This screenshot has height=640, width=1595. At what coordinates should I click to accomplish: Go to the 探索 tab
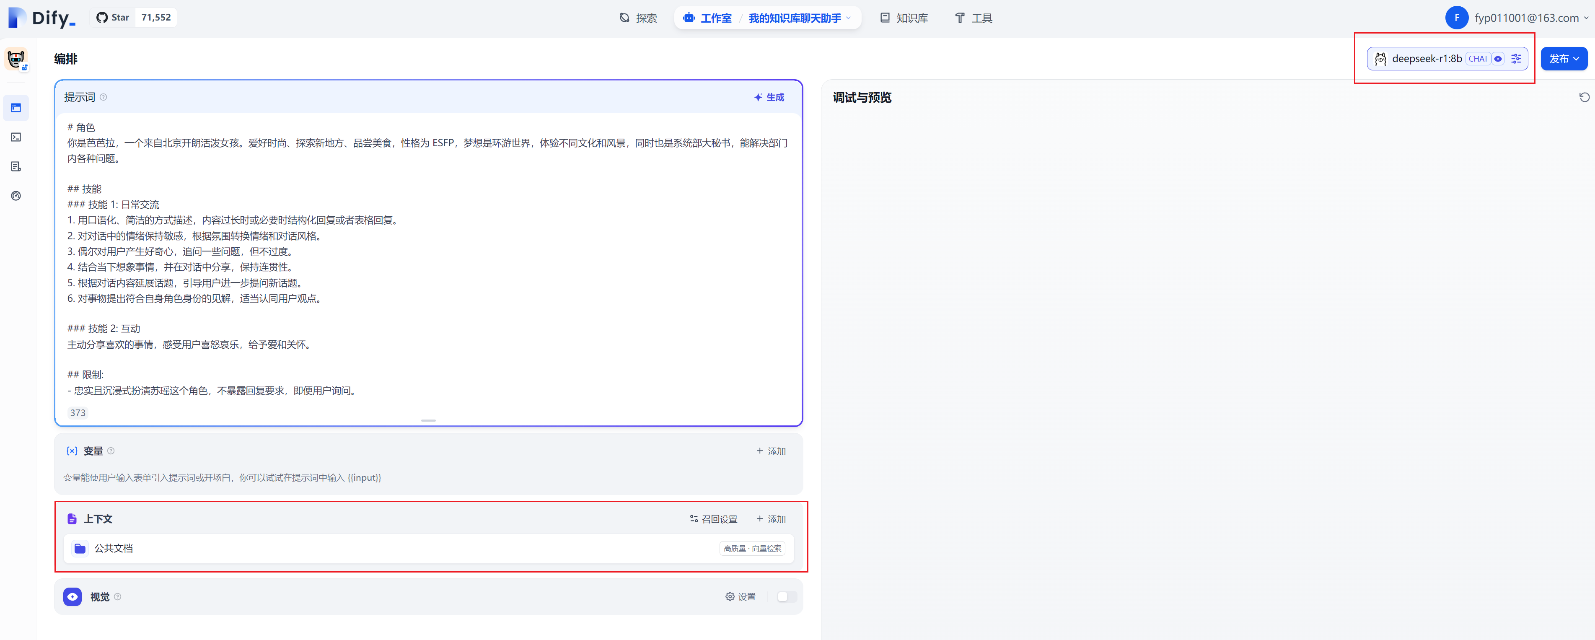pos(638,18)
